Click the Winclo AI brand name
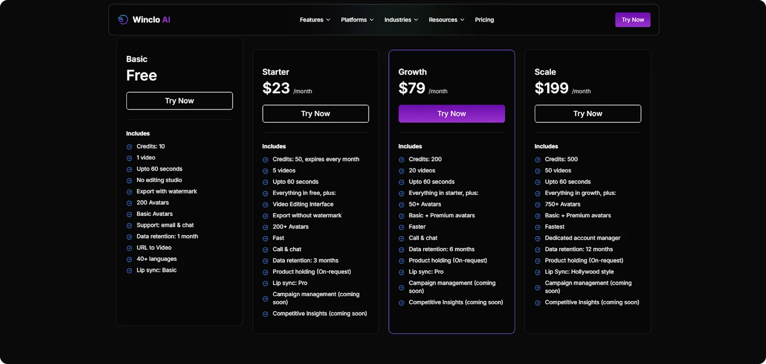766x364 pixels. pos(151,20)
